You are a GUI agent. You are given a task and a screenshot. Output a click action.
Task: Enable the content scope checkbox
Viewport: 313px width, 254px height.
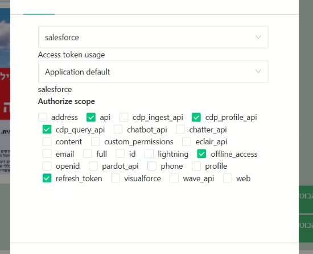pyautogui.click(x=47, y=141)
